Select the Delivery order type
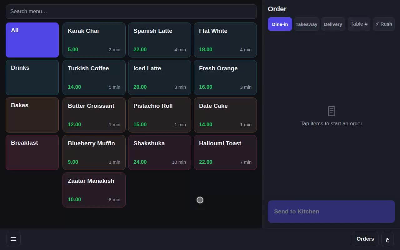This screenshot has width=400, height=250. 333,24
